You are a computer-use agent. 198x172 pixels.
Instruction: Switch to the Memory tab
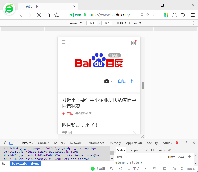115,143
